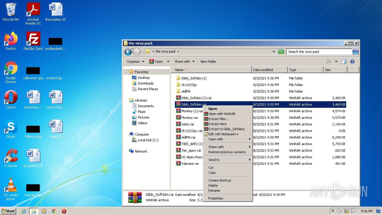The height and width of the screenshot is (215, 382).
Task: Launch Google Chrome desktop shortcut
Action: [11, 72]
